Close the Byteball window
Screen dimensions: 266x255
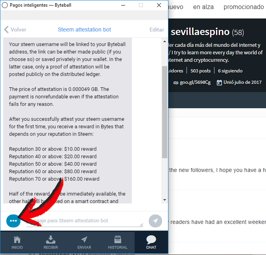pyautogui.click(x=159, y=5)
